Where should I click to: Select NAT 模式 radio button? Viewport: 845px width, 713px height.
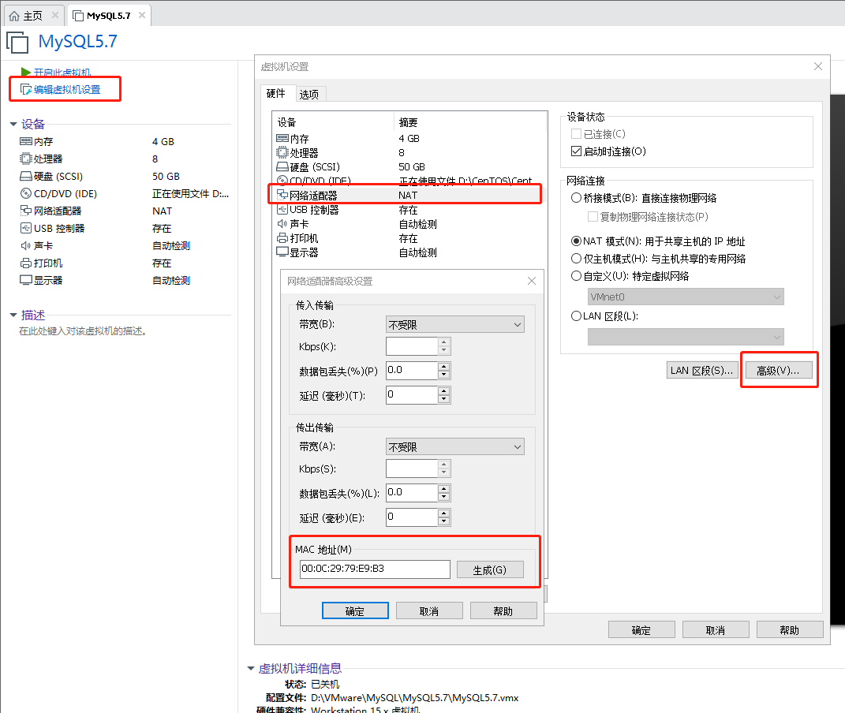[576, 241]
